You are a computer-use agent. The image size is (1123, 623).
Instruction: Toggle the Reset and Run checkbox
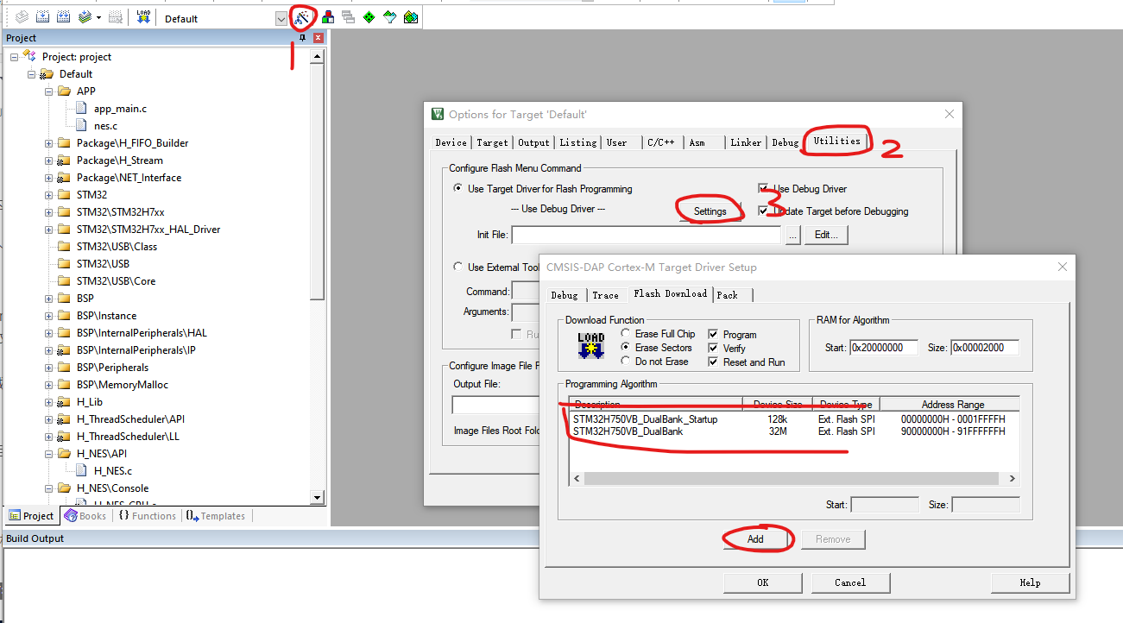(x=714, y=362)
